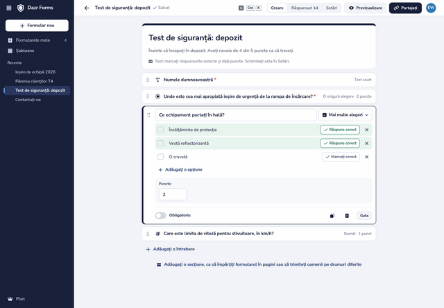The image size is (444, 308).
Task: Duplicate the current question
Action: (x=332, y=216)
